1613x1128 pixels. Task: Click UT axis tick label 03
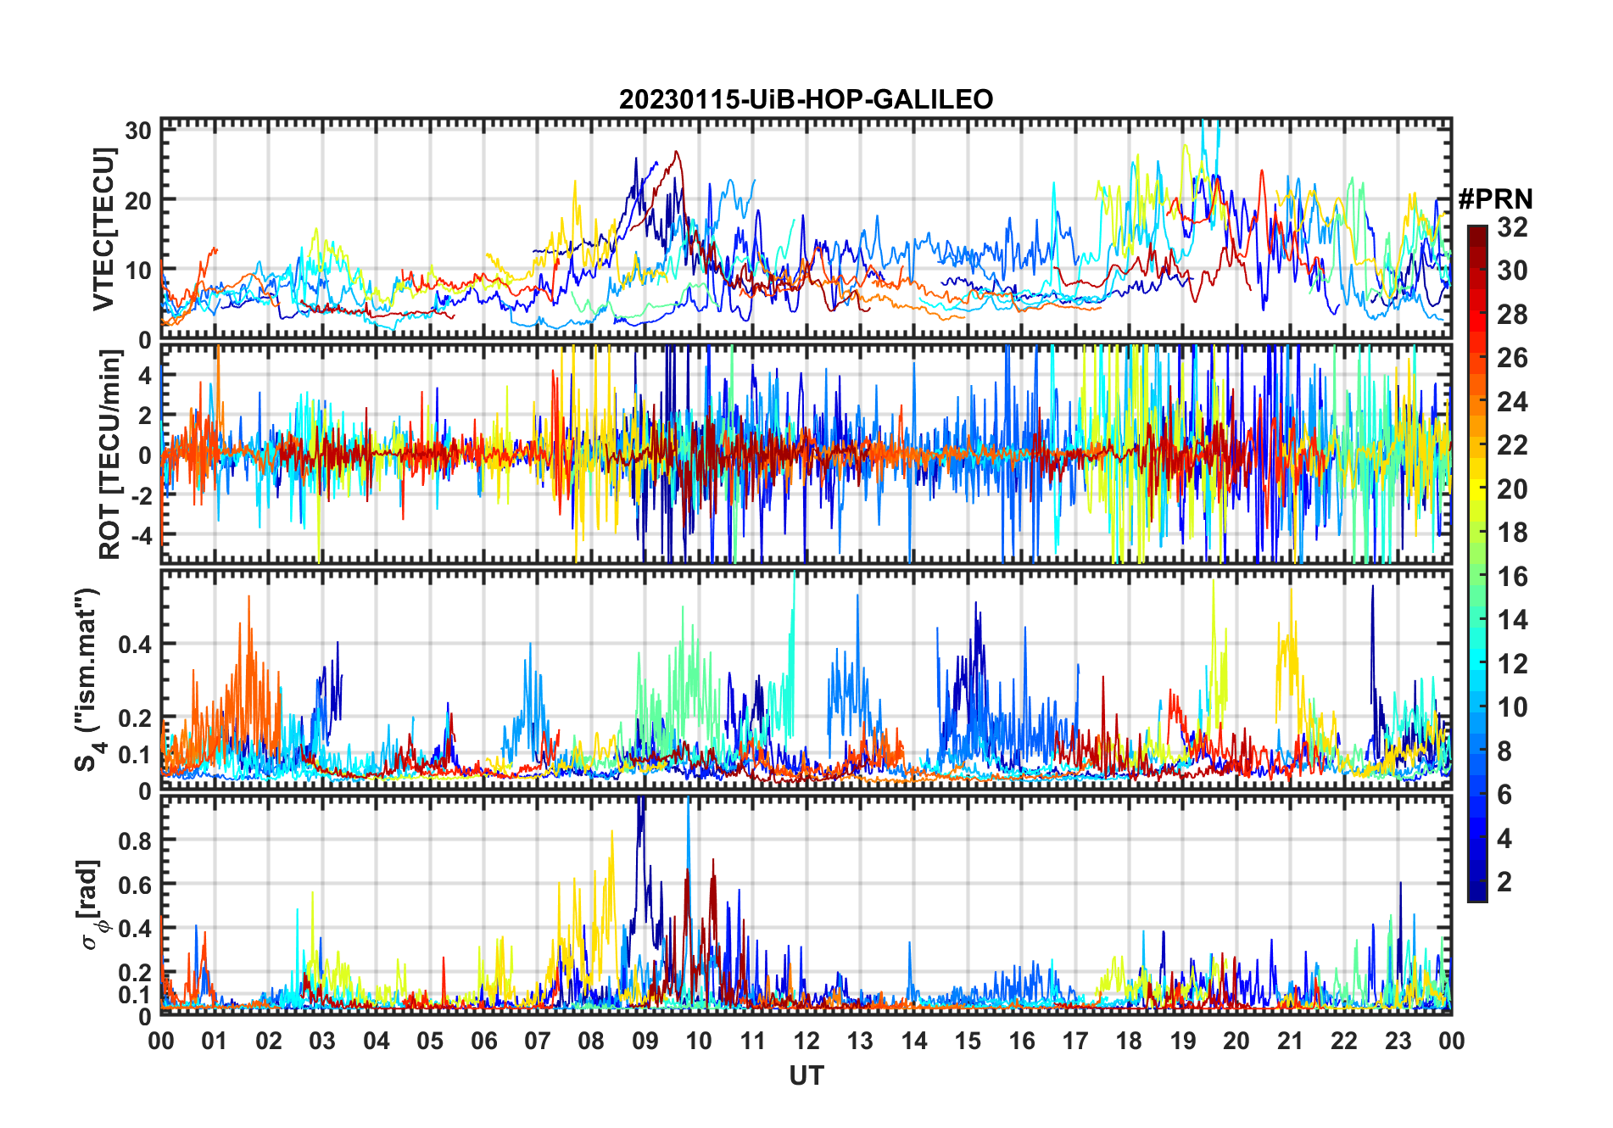pyautogui.click(x=322, y=1041)
